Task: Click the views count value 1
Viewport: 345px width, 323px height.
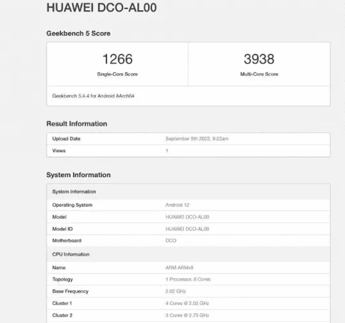Action: click(x=167, y=151)
